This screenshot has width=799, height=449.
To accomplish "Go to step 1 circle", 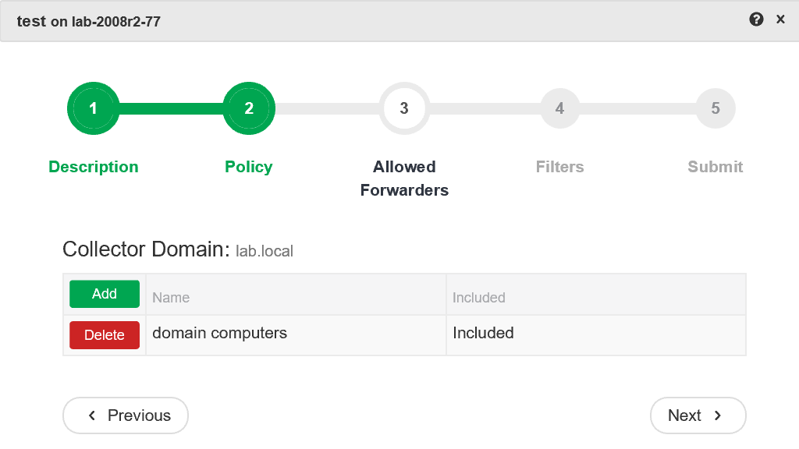I will tap(94, 108).
